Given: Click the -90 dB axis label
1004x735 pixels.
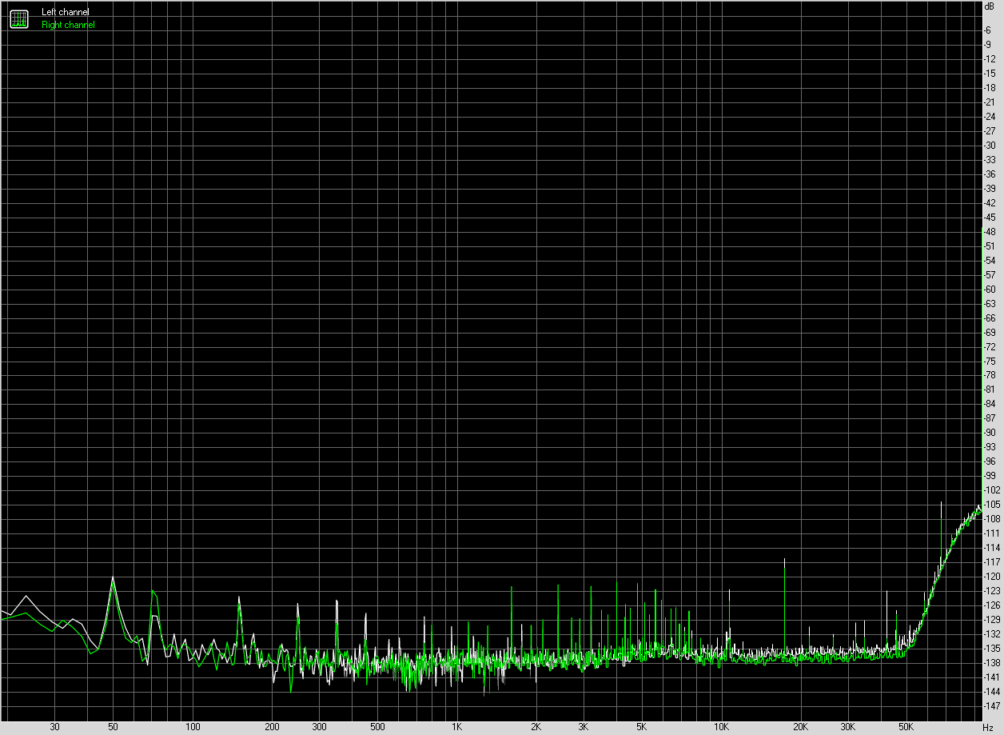Looking at the screenshot, I should point(991,433).
